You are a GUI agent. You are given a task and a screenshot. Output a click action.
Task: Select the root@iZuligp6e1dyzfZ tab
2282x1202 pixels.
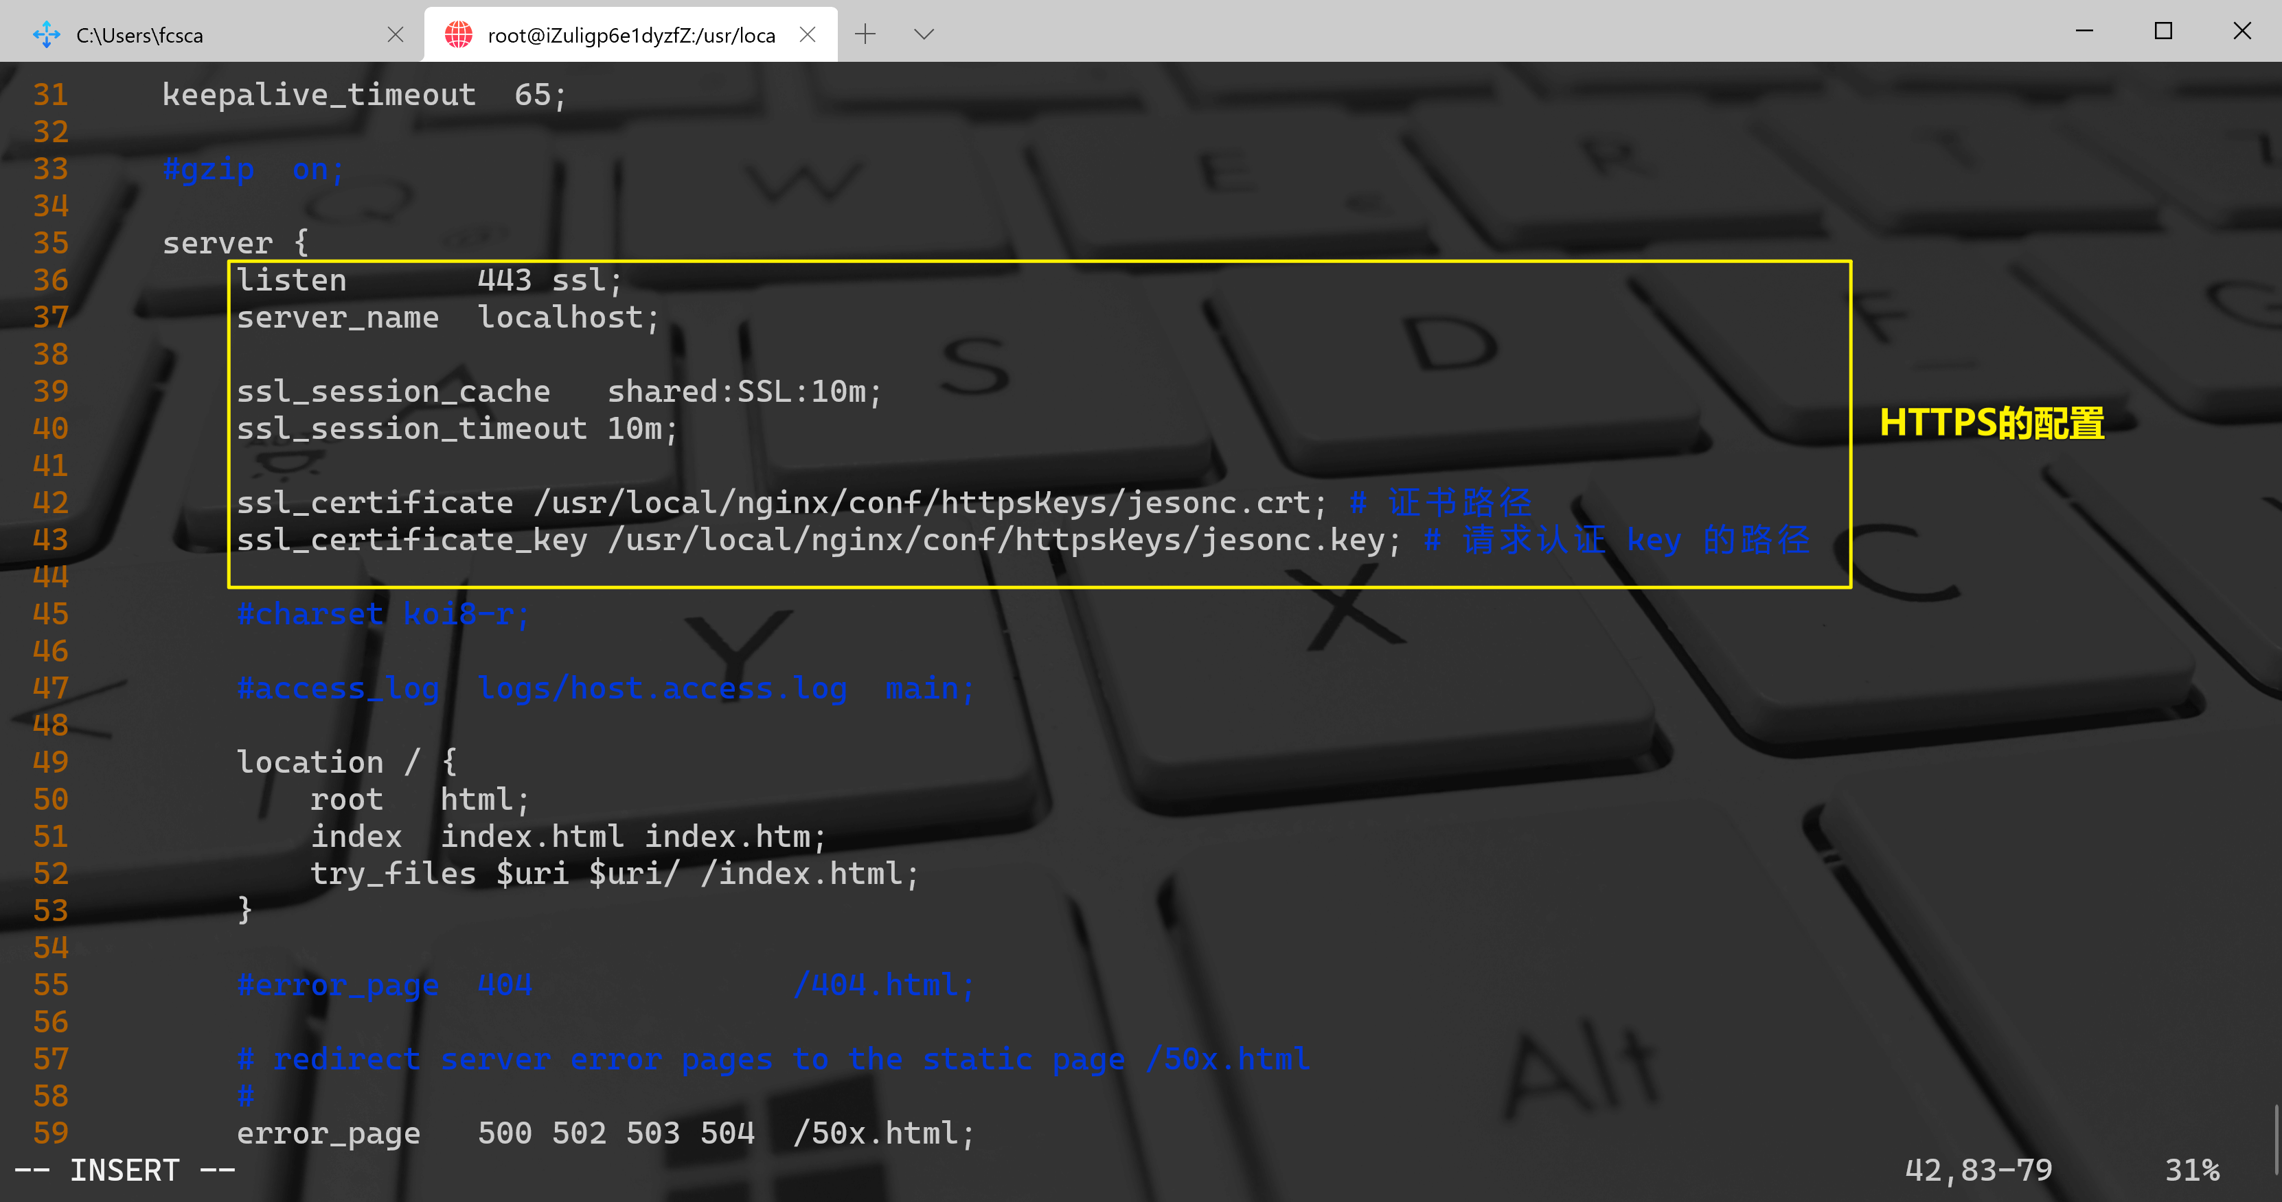tap(630, 34)
